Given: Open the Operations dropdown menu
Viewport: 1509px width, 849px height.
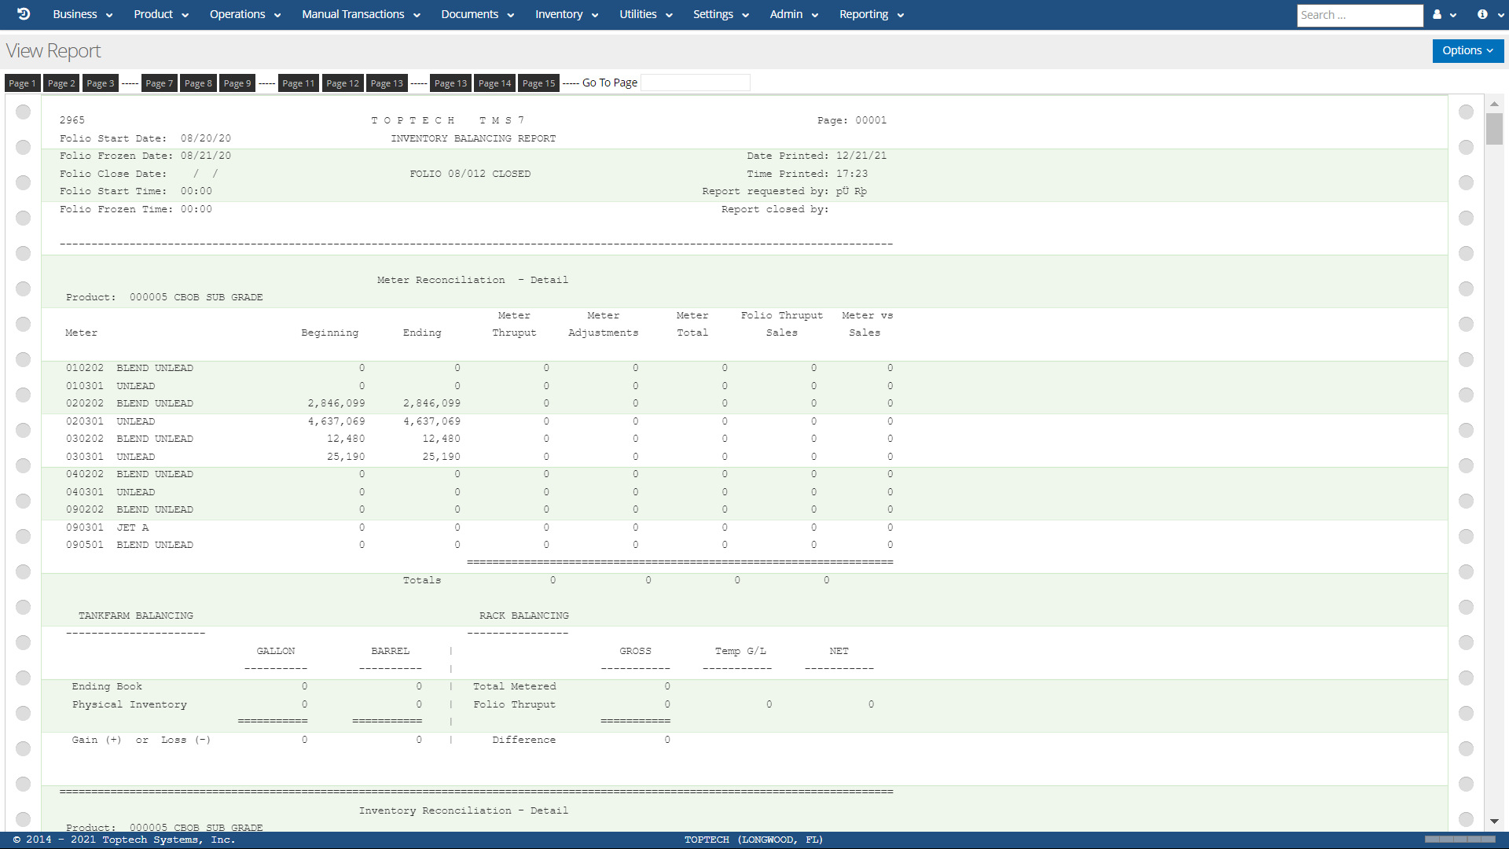Looking at the screenshot, I should coord(245,14).
